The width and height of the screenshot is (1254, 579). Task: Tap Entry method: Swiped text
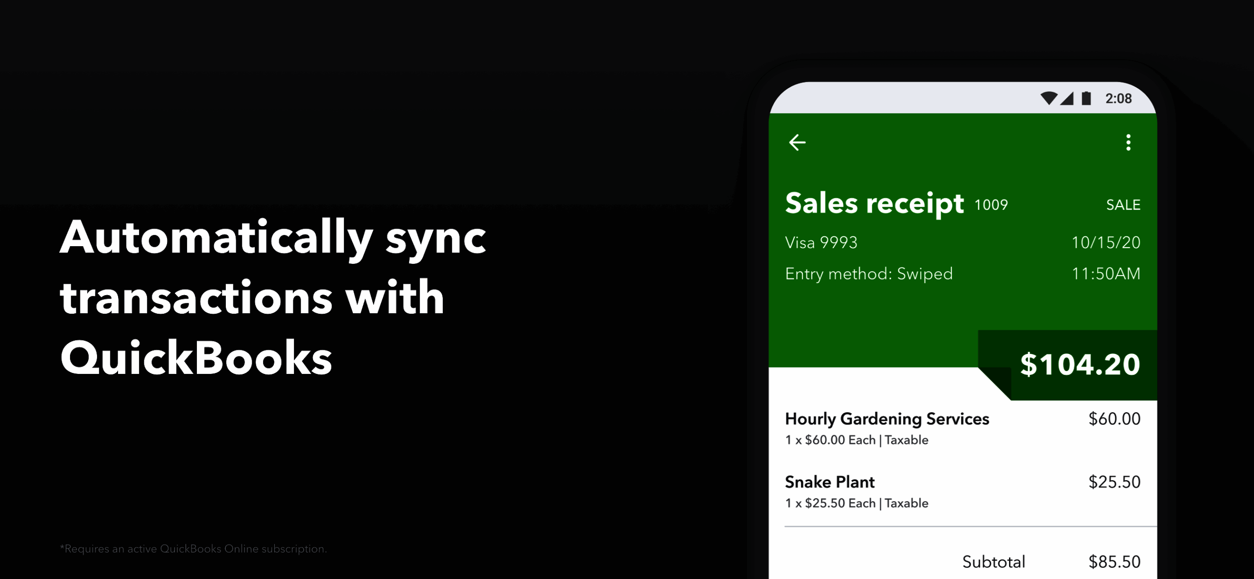(x=868, y=274)
